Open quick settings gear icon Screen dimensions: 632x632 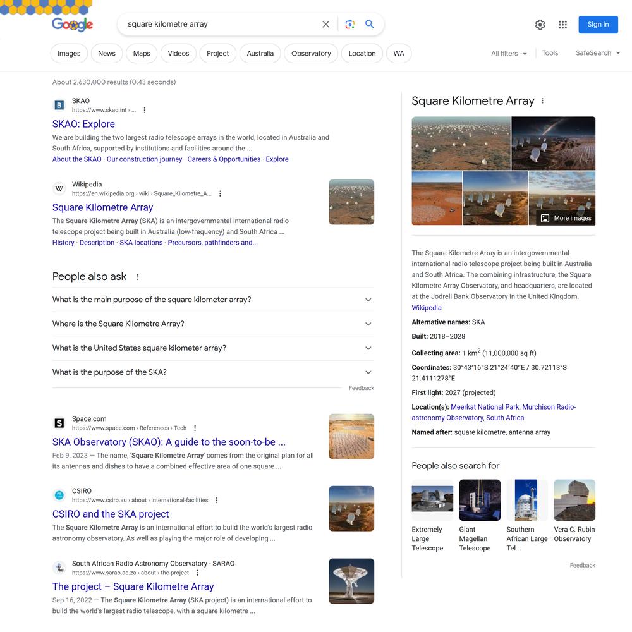(x=540, y=25)
